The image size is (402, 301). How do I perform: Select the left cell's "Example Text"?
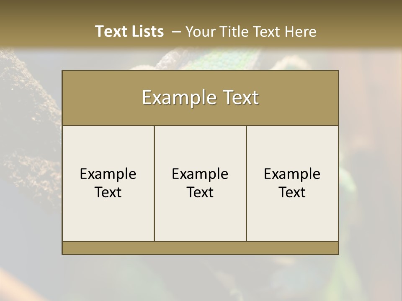click(x=108, y=183)
